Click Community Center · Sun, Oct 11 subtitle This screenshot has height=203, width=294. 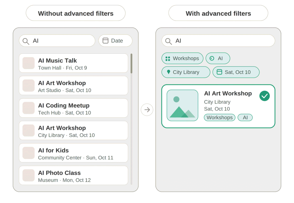coord(76,158)
